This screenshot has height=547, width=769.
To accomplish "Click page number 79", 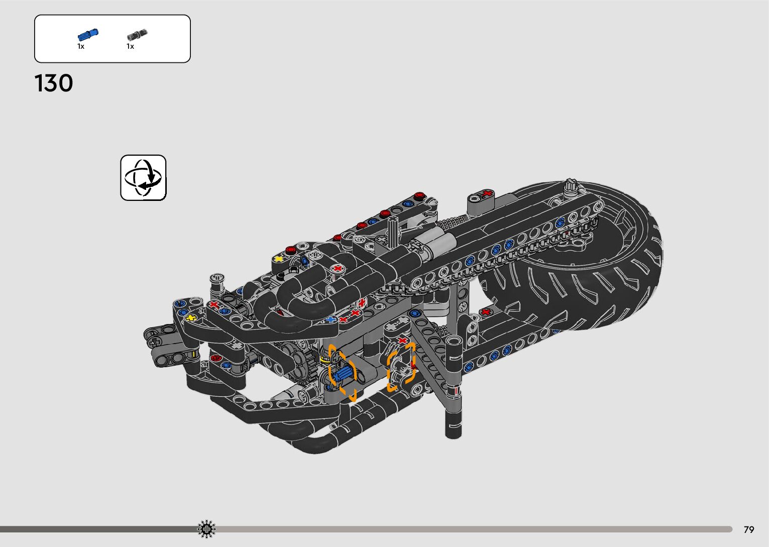I will point(749,529).
